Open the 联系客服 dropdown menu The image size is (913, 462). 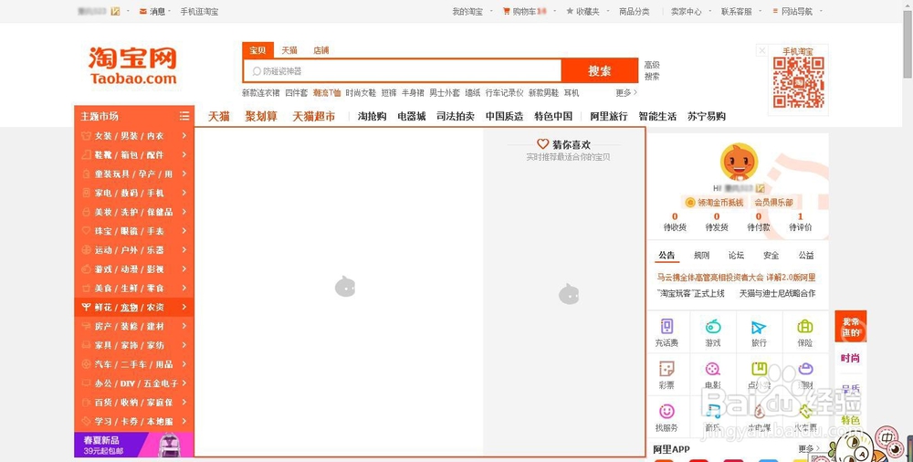(x=740, y=11)
